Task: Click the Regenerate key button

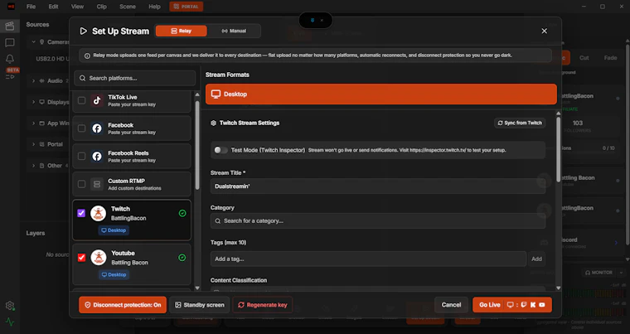Action: [263, 305]
